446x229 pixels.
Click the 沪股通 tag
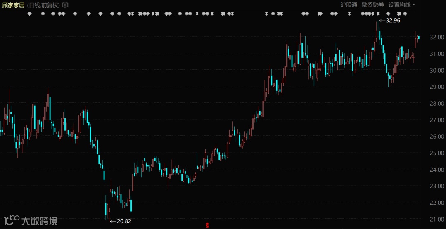349,5
